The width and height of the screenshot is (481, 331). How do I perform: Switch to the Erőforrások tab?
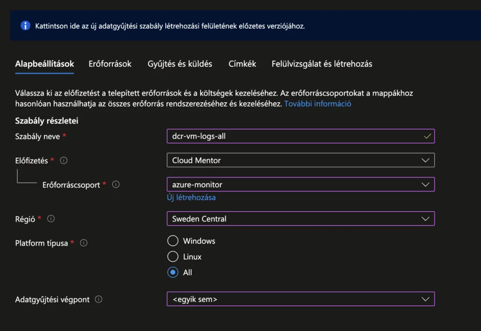pos(110,64)
